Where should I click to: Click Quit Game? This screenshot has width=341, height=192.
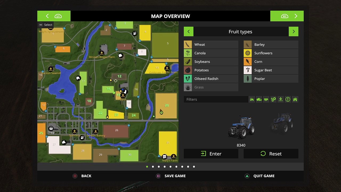[260, 176]
